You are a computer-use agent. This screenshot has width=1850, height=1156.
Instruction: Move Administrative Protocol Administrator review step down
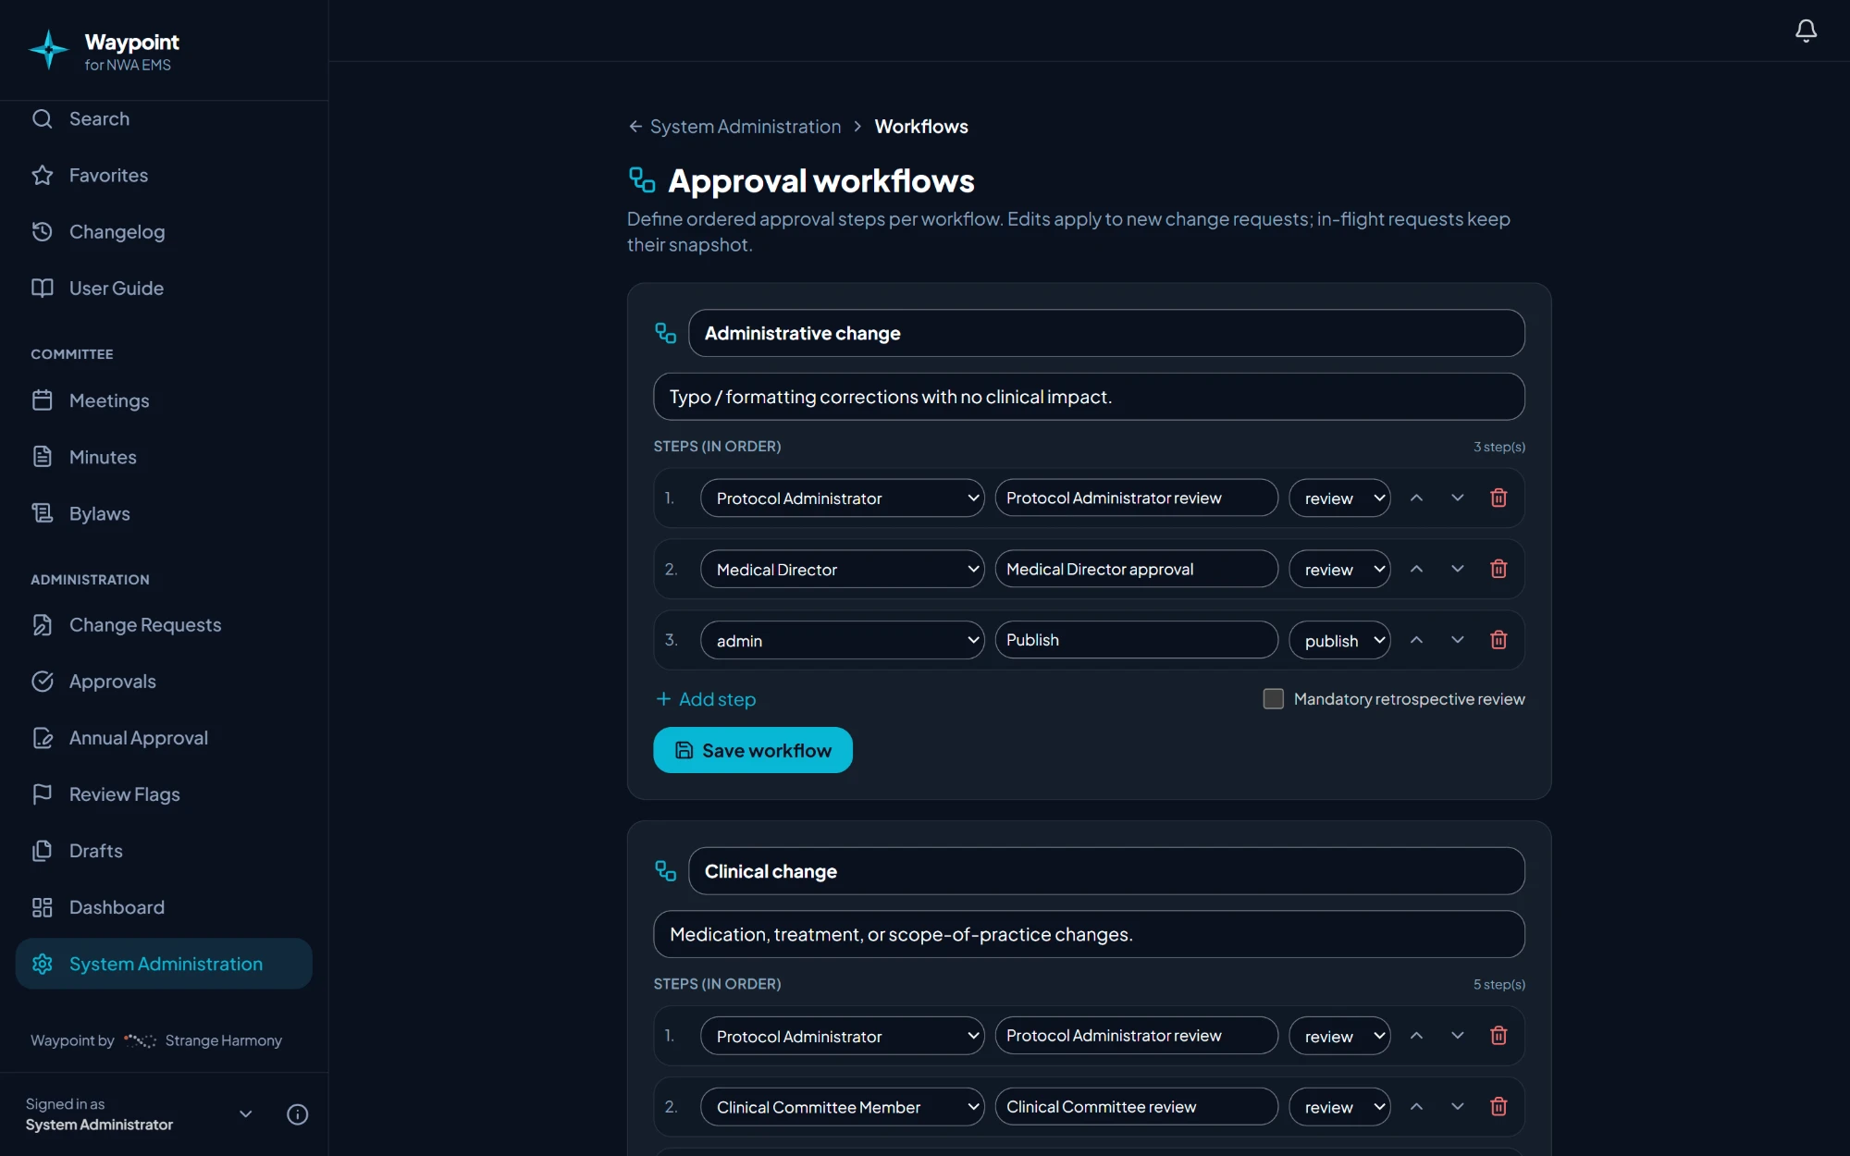pyautogui.click(x=1458, y=498)
